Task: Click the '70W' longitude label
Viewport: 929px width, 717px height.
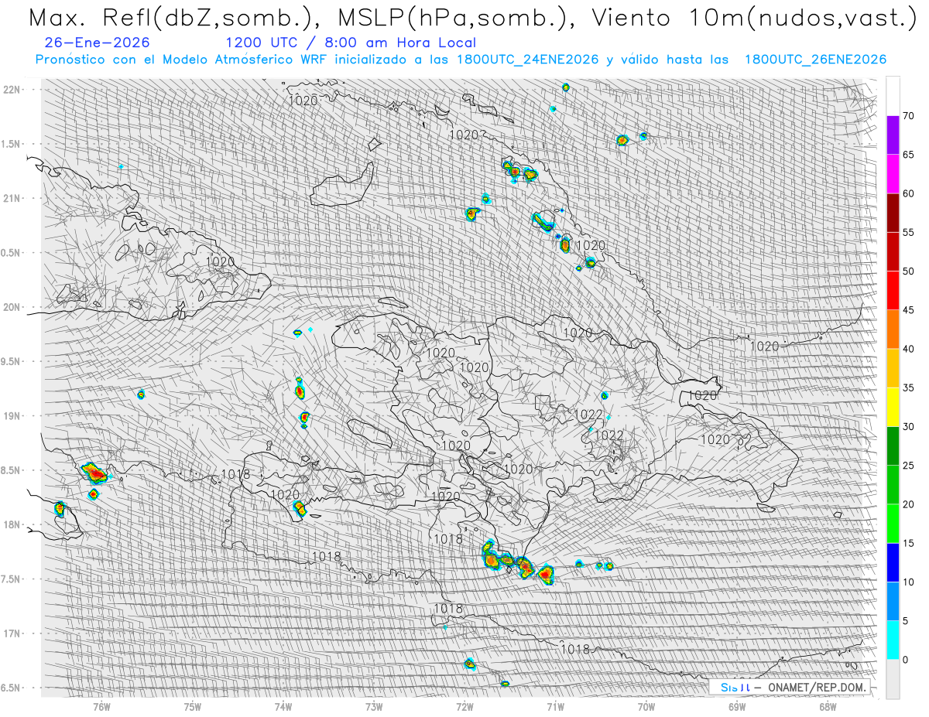Action: 646,706
